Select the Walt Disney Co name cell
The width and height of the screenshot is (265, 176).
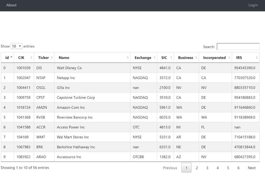coord(92,68)
